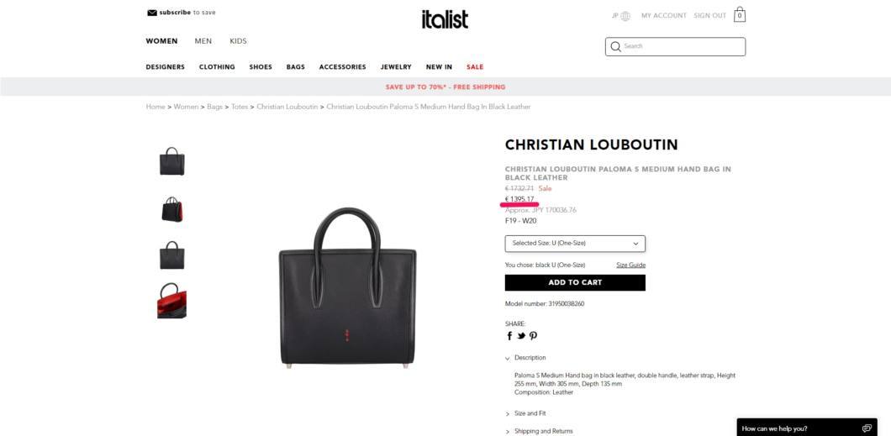Share product on Facebook
Screen dimensions: 891x436
coord(509,335)
